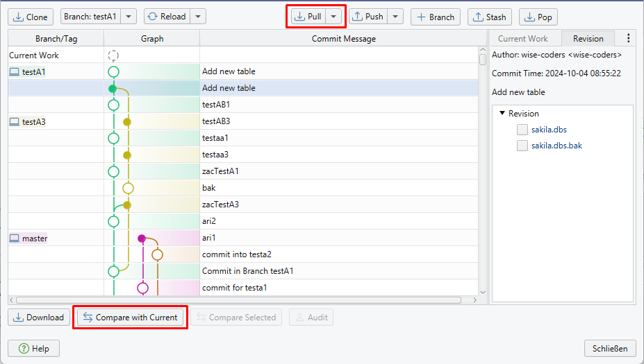Screen dimensions: 644x364
Task: Select the 'bak' commit message
Action: pos(208,188)
